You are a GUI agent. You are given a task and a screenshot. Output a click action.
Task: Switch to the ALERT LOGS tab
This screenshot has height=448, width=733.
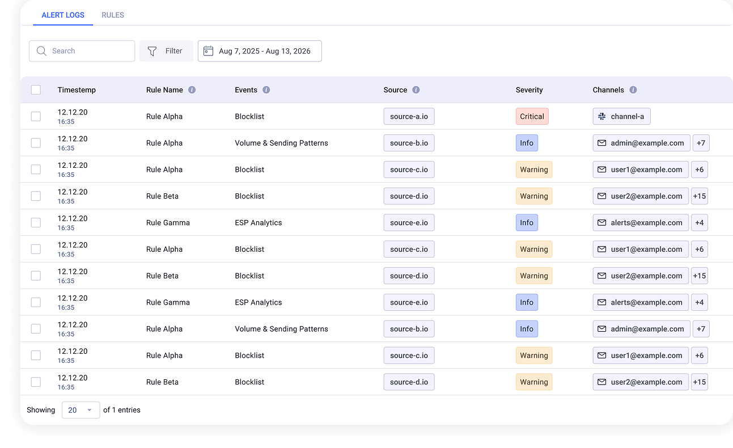63,15
